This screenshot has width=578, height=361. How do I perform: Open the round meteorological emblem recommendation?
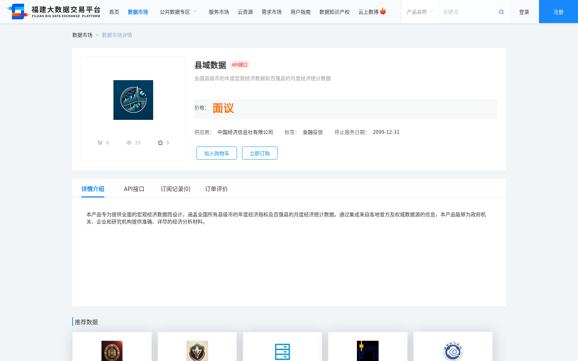[x=453, y=351]
